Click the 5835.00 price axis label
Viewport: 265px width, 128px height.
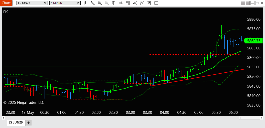point(254,105)
